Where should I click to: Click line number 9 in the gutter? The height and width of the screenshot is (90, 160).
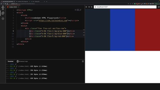click(13, 31)
